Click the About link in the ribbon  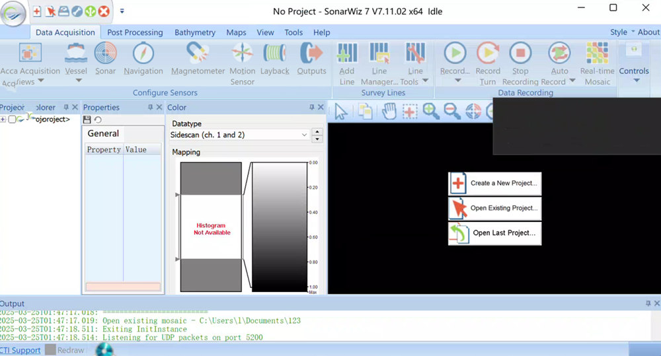tap(648, 32)
